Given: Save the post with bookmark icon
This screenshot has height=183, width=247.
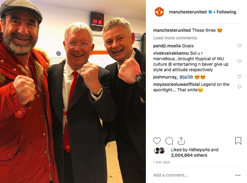Looking at the screenshot, I should tap(238, 141).
